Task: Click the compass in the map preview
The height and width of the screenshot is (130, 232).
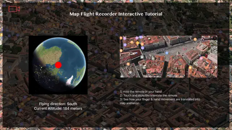Action: click(215, 38)
